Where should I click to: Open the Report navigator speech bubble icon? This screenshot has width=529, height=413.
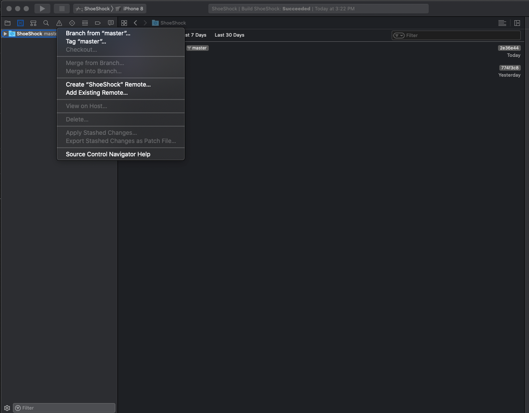point(111,23)
